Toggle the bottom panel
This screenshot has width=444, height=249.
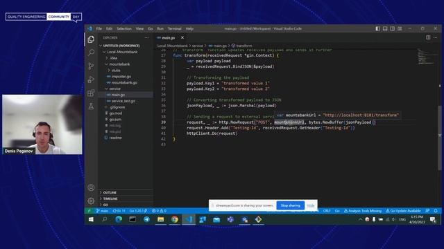point(385,28)
